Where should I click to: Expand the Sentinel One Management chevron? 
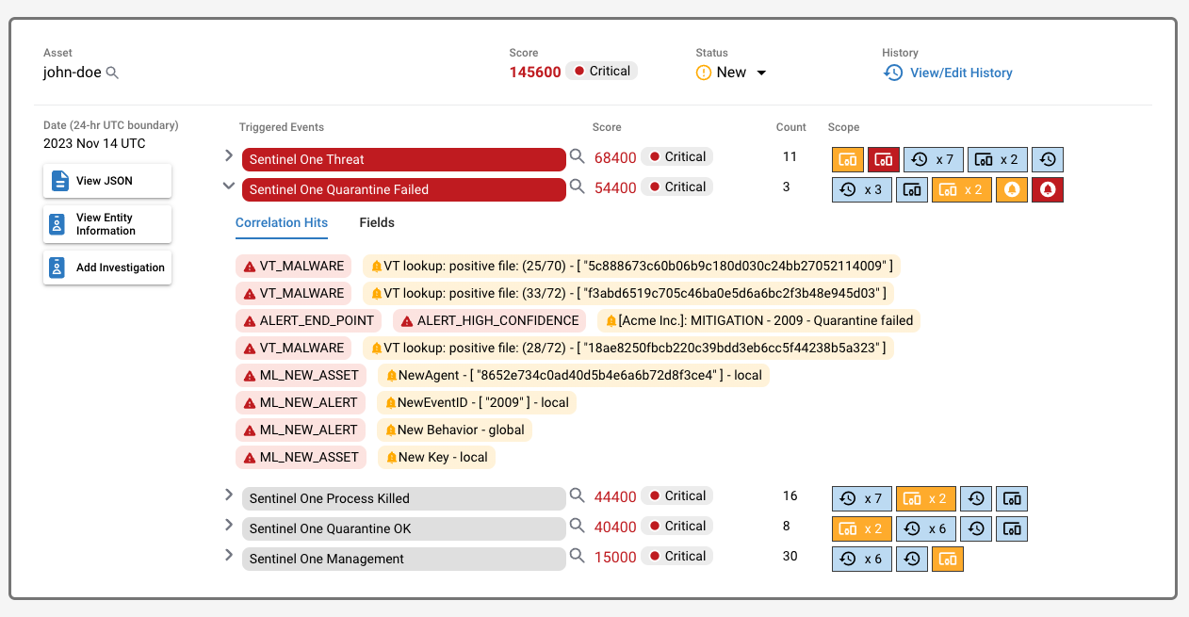click(x=228, y=555)
